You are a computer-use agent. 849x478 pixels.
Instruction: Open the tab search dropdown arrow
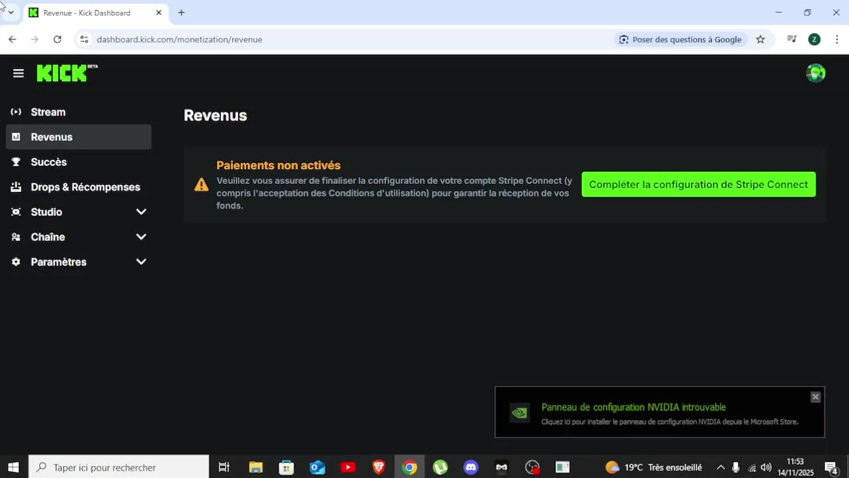[11, 13]
